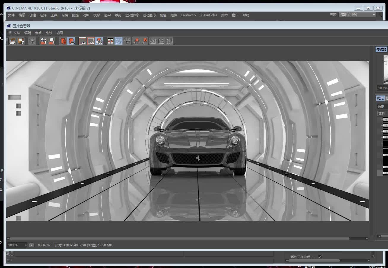Click the search magnifier icon beside the layout dropdown
Viewport: 388px width, 268px height.
pyautogui.click(x=380, y=15)
